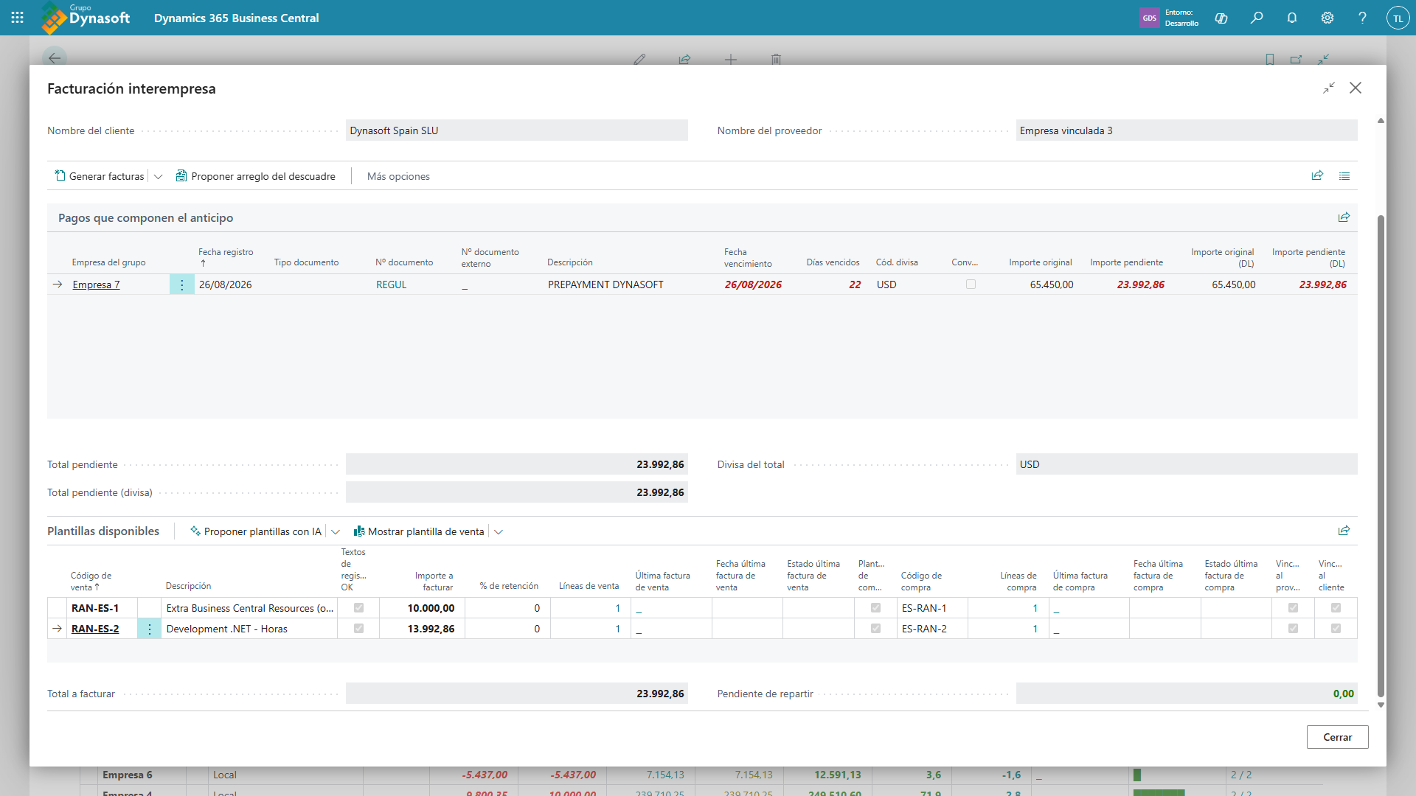Screen dimensions: 1416x796
Task: Open the app launcher waffle menu
Action: point(18,18)
